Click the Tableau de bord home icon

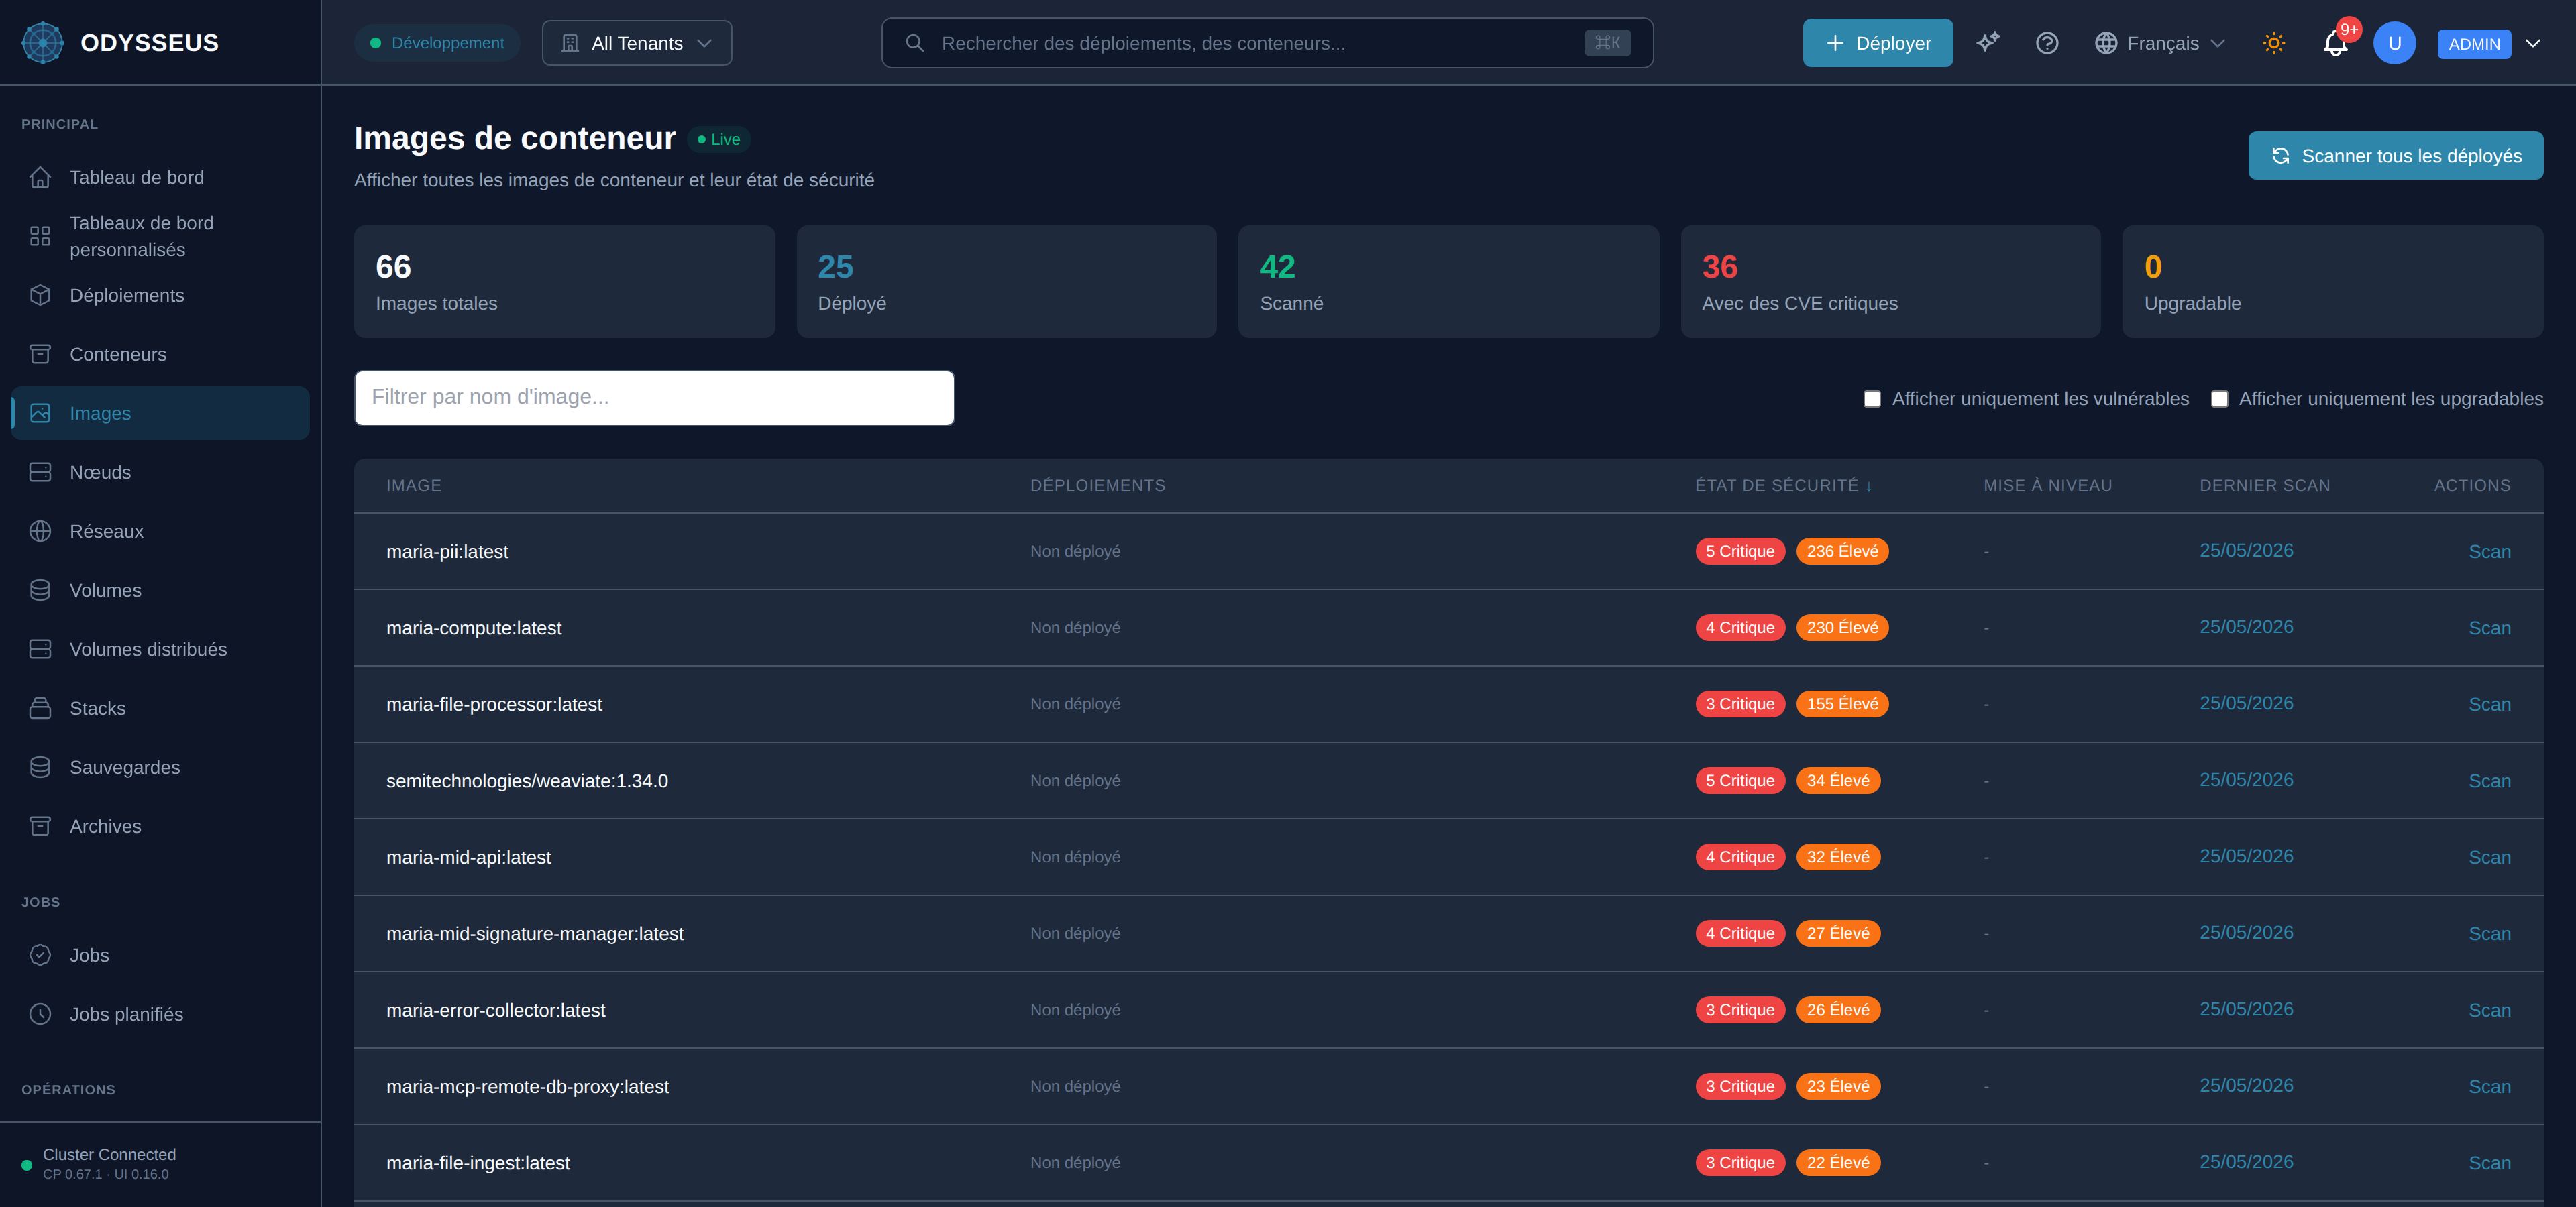point(40,177)
